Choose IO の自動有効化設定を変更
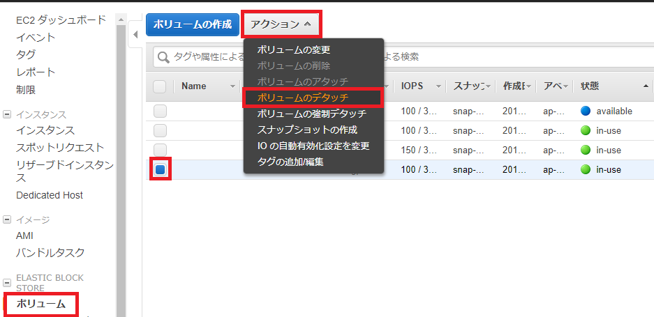654x317 pixels. [x=313, y=146]
